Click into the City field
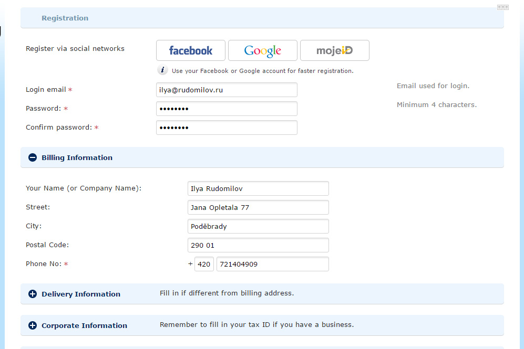This screenshot has width=524, height=349. tap(258, 226)
